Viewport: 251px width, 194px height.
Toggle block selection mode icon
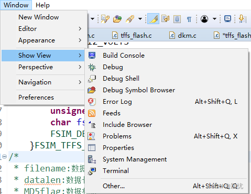click(x=177, y=19)
